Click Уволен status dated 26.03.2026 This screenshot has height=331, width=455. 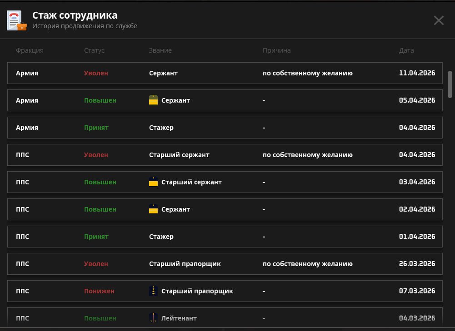pos(96,264)
